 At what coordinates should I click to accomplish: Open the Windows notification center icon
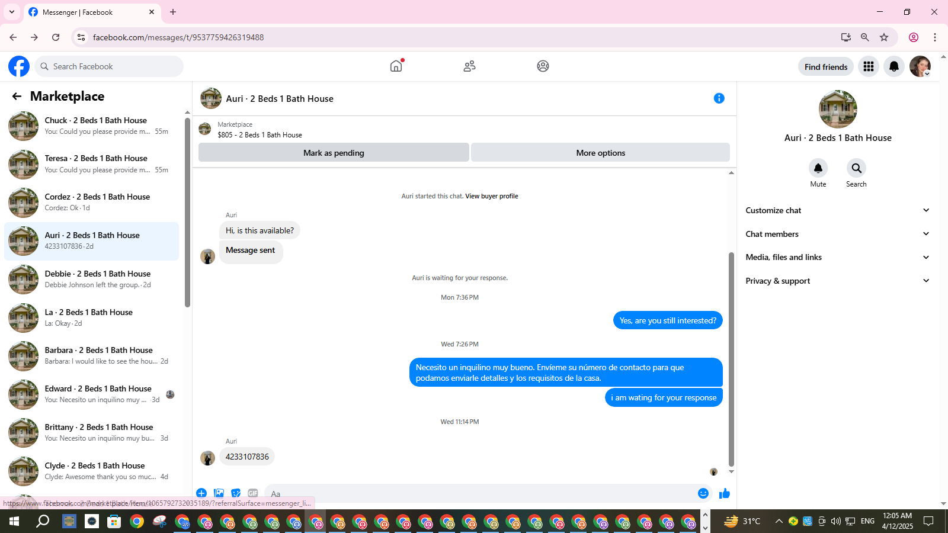pyautogui.click(x=928, y=521)
